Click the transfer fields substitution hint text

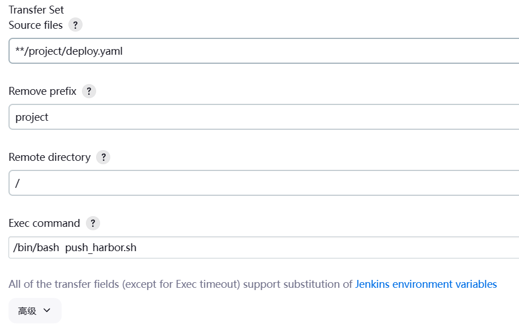point(181,284)
